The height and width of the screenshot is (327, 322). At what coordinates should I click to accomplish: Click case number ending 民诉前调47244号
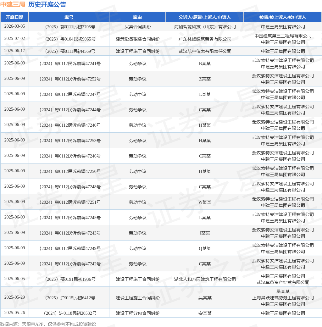coord(70,110)
